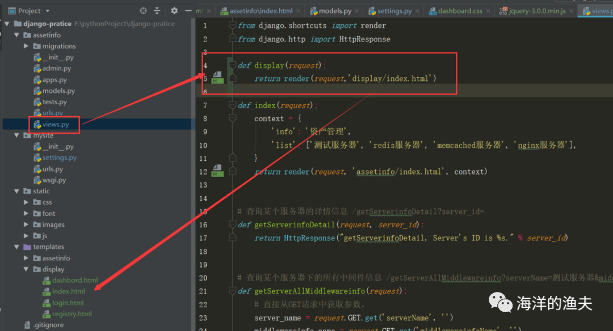
Task: Hide the Project panel with minus icon
Action: pos(188,11)
